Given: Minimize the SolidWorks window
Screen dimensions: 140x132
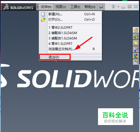Looking at the screenshot, I should pos(123,7).
